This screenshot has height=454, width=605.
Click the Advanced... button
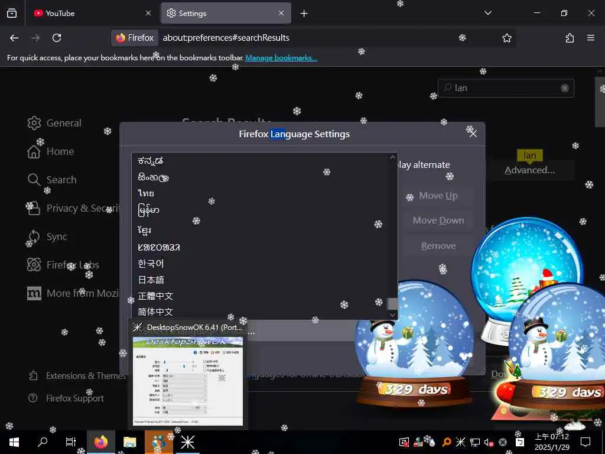[x=530, y=170]
